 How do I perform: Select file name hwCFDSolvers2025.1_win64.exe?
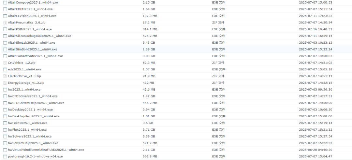pos(33,96)
